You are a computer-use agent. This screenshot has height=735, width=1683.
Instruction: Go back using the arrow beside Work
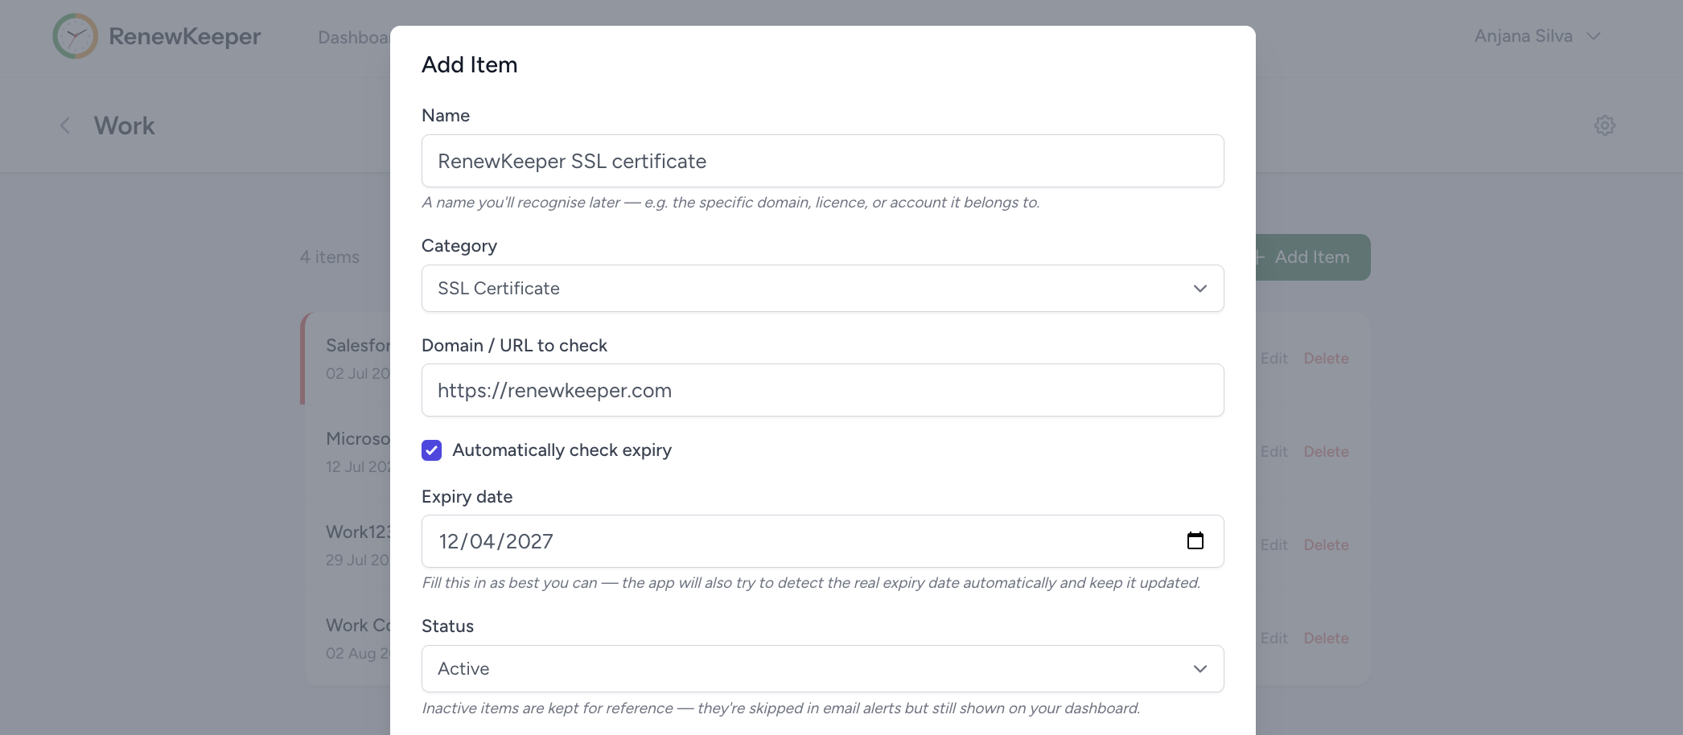(x=65, y=125)
